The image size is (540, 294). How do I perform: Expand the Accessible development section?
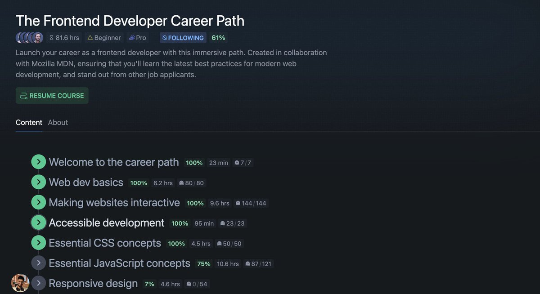[x=38, y=223]
